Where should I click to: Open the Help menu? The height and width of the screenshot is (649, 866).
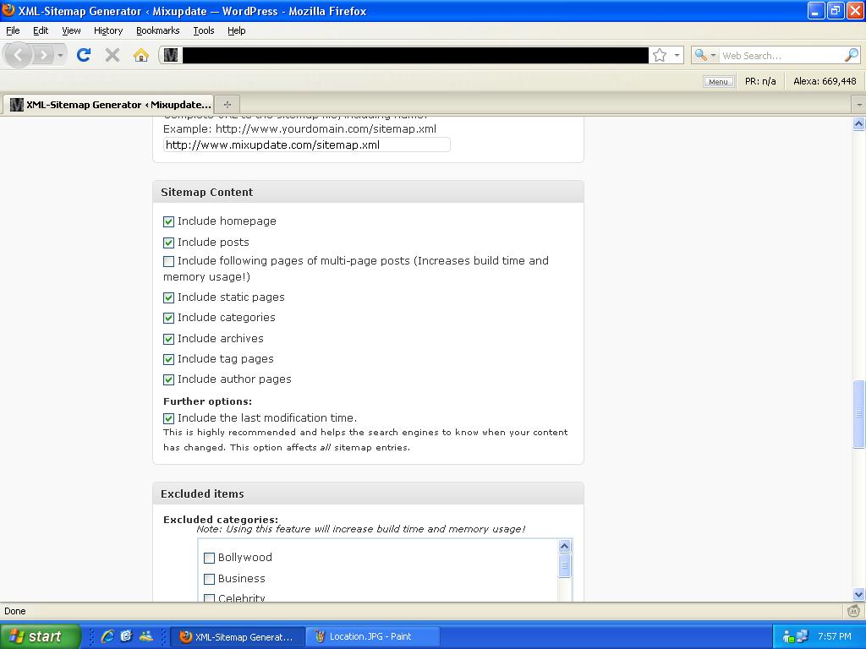tap(237, 30)
